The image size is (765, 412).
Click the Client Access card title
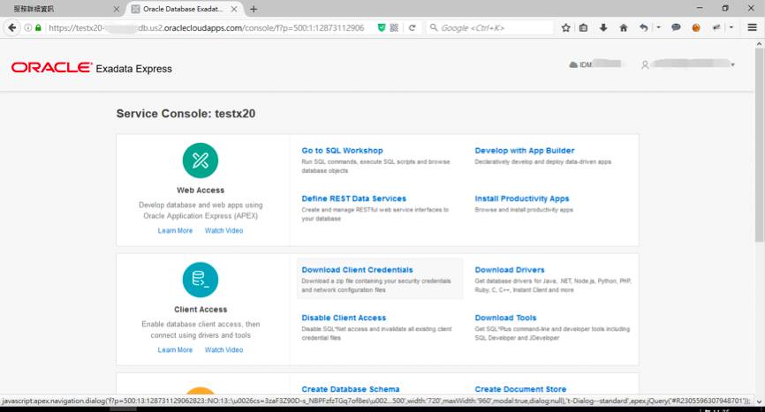[201, 310]
